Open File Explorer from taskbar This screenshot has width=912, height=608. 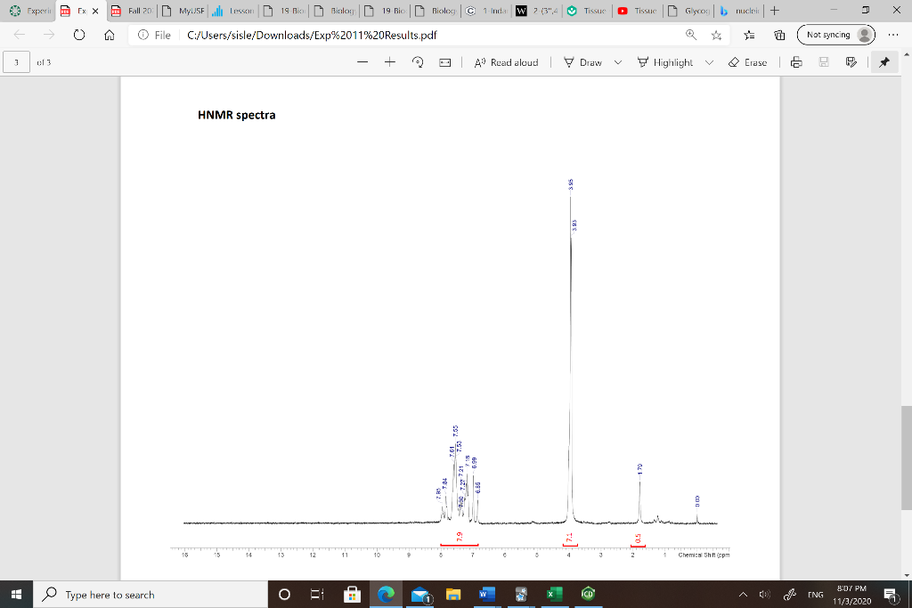[x=453, y=594]
